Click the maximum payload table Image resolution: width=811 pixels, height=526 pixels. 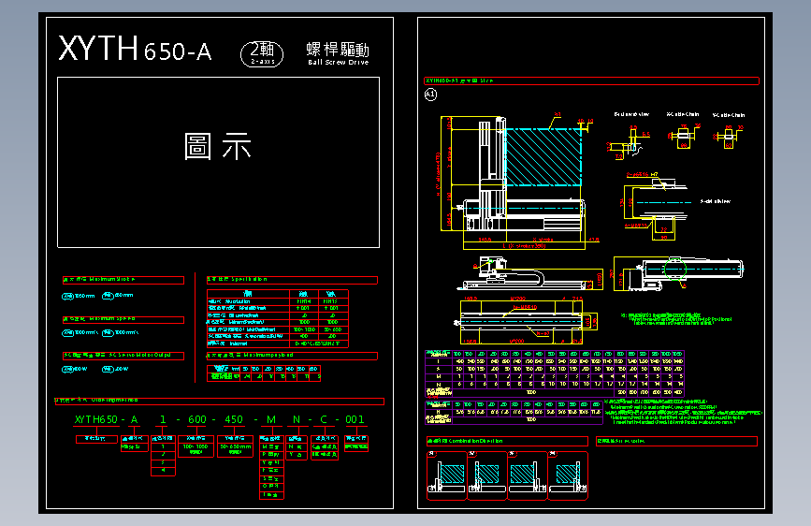pos(264,373)
